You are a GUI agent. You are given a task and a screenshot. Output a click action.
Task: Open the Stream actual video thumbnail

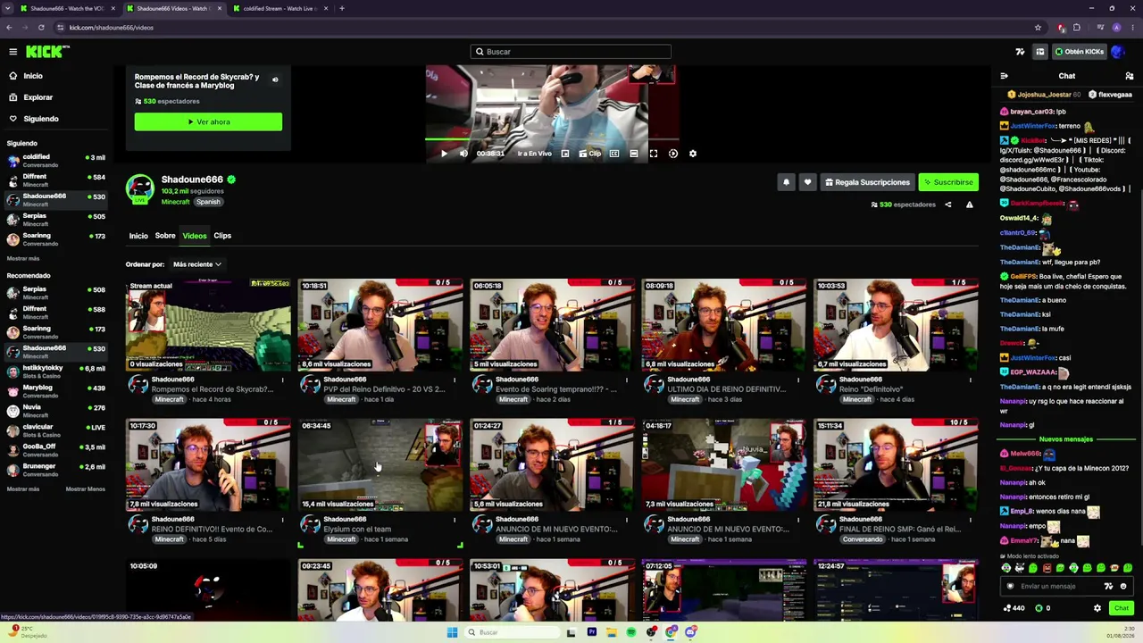209,325
